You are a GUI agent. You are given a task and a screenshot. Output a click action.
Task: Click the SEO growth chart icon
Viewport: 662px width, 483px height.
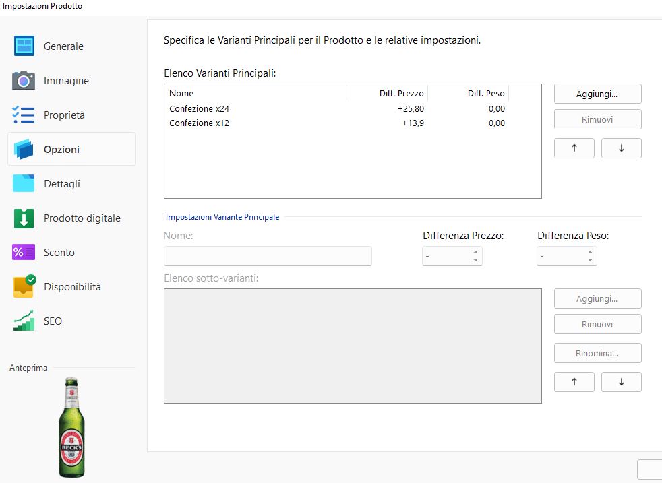click(x=24, y=321)
